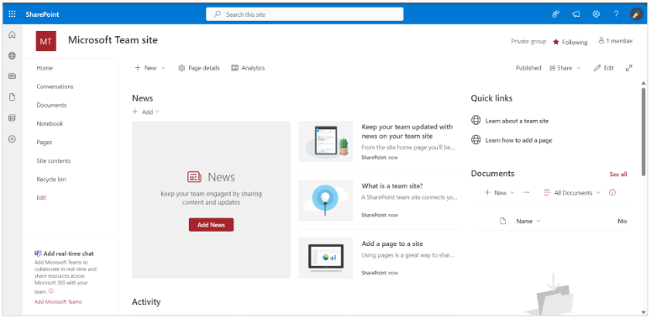Viewport: 651px width, 319px height.
Task: Open the header social connections icon
Action: [x=555, y=14]
